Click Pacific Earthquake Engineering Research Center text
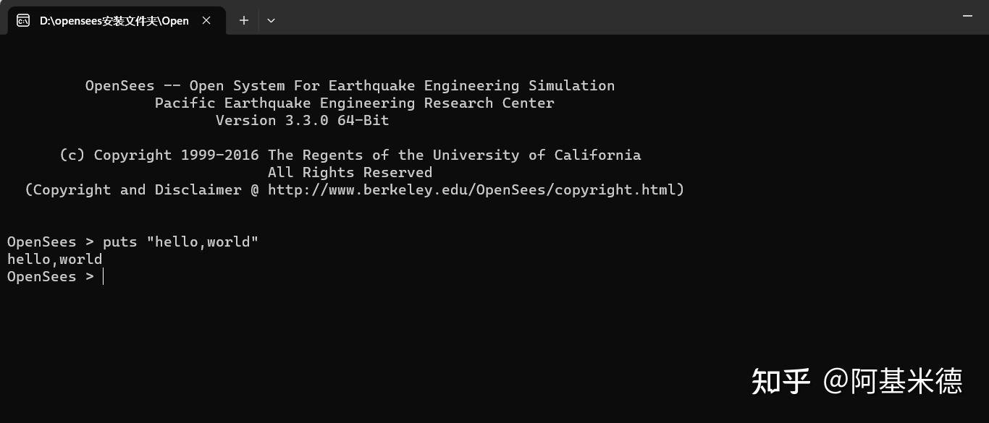 (354, 103)
